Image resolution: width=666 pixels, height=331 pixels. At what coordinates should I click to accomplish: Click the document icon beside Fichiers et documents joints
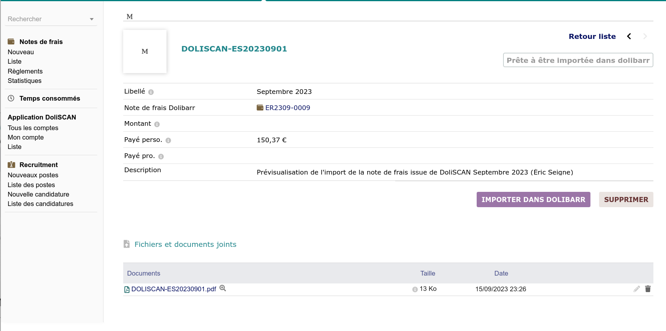pyautogui.click(x=126, y=244)
